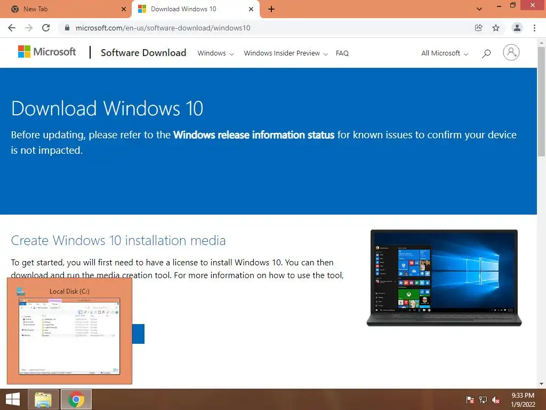Share this page using address bar icon
546x410 pixels.
pyautogui.click(x=479, y=28)
